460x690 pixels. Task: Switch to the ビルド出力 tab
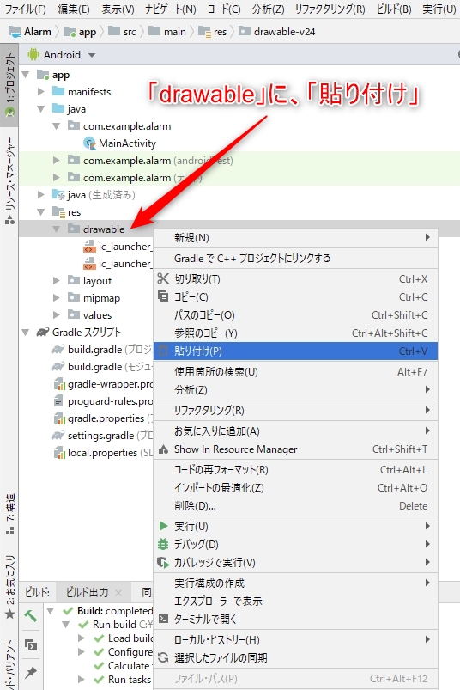coord(87,592)
